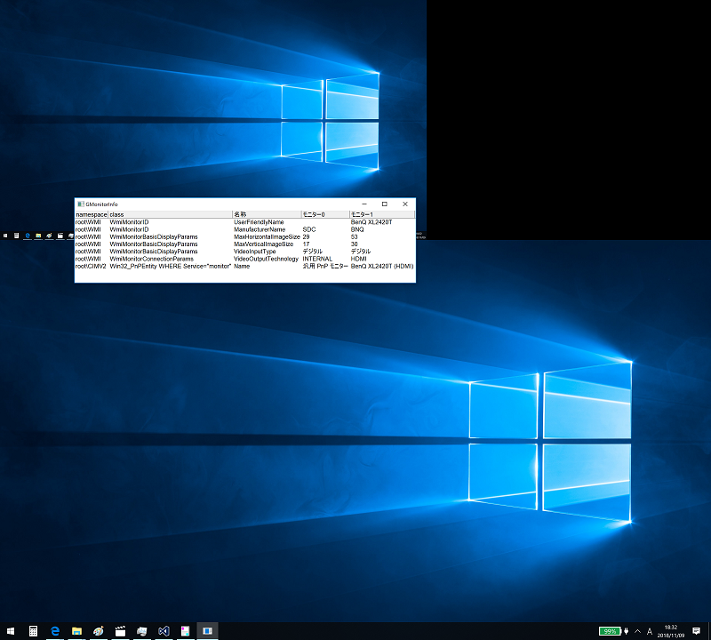Open Paint from the main taskbar
711x640 pixels.
[99, 631]
